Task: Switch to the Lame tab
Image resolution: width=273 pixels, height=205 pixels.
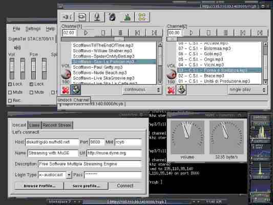Action: tap(34, 125)
